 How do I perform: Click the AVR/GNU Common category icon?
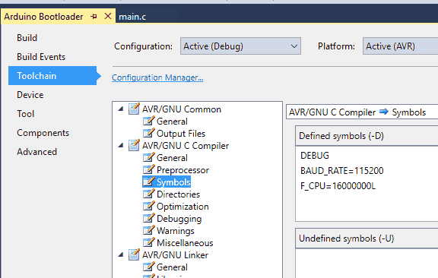pyautogui.click(x=134, y=109)
